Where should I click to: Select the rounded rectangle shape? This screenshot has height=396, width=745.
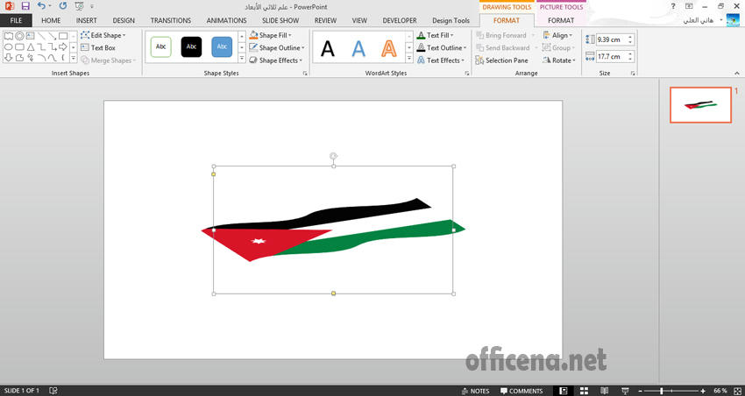pyautogui.click(x=19, y=47)
